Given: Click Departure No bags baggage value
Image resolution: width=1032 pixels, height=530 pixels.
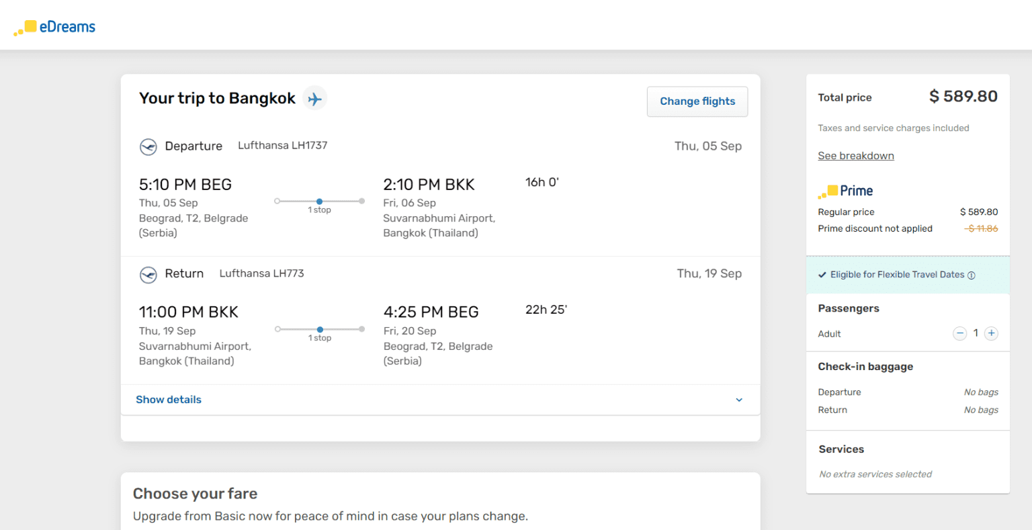Looking at the screenshot, I should coord(981,392).
